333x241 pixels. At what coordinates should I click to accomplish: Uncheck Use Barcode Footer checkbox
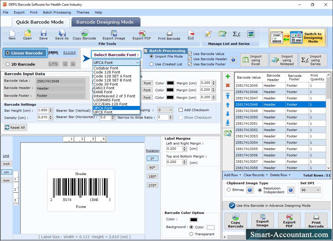click(x=190, y=64)
